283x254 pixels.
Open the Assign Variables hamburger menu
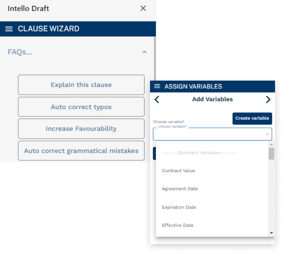157,86
